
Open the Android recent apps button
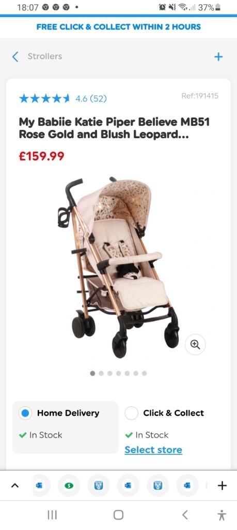pyautogui.click(x=52, y=515)
